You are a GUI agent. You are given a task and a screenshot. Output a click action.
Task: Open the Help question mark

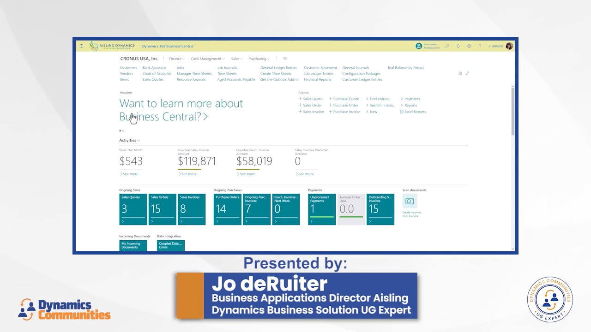(480, 46)
